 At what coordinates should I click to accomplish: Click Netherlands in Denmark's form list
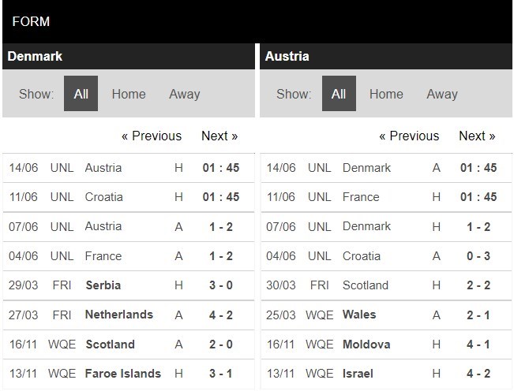tap(119, 315)
